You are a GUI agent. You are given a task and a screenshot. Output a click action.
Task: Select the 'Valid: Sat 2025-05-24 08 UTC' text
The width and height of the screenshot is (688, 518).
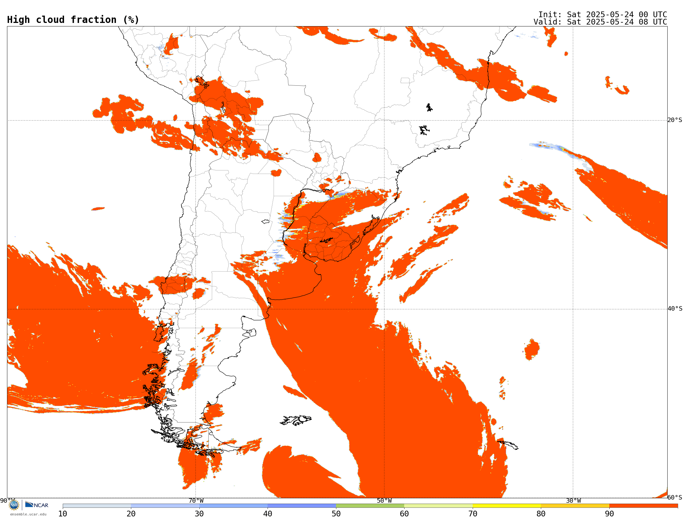(x=600, y=22)
